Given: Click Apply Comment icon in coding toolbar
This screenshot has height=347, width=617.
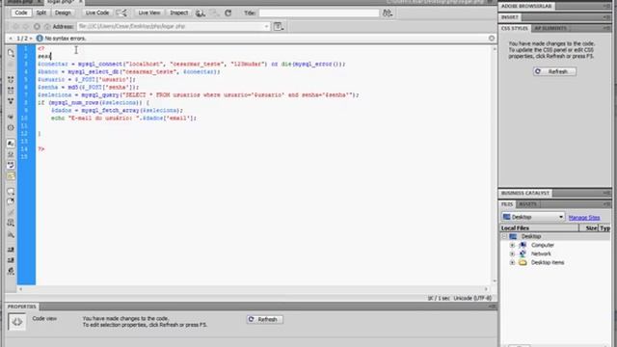Looking at the screenshot, I should point(11,191).
